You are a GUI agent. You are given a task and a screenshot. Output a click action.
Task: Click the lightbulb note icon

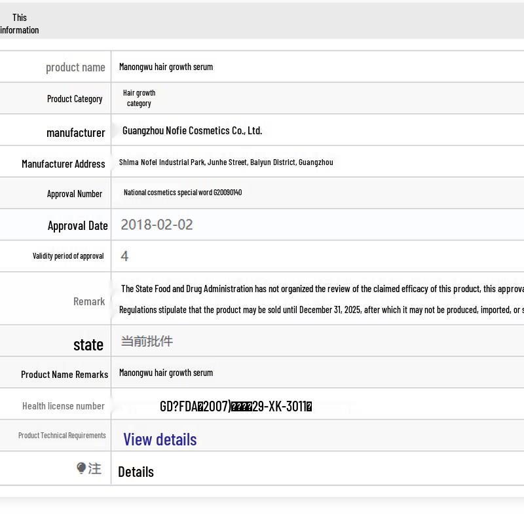point(81,468)
